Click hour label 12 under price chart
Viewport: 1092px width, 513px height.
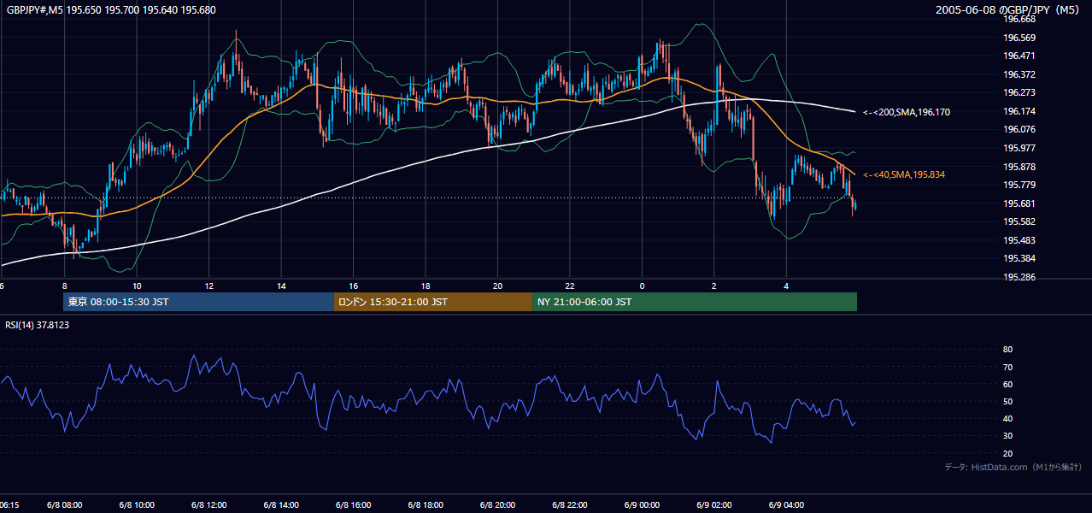pyautogui.click(x=208, y=286)
